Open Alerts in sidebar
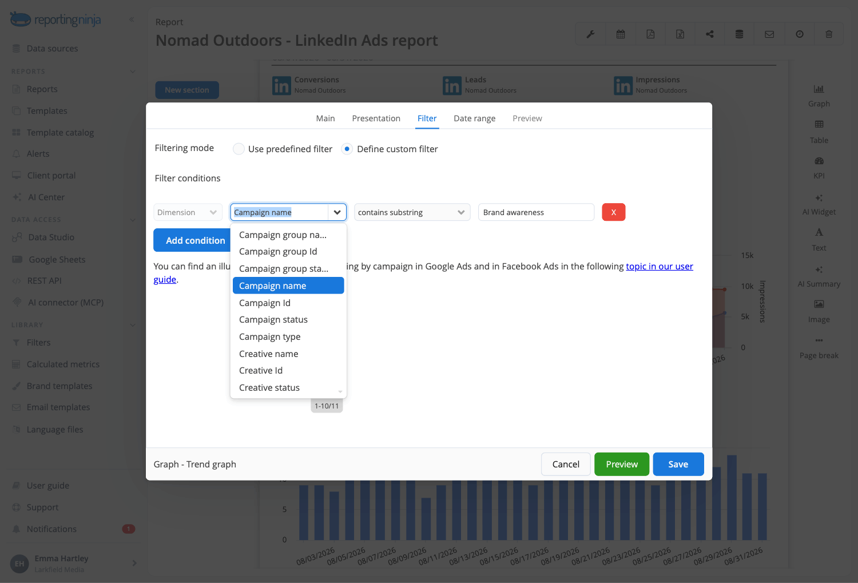Image resolution: width=858 pixels, height=583 pixels. [x=38, y=154]
